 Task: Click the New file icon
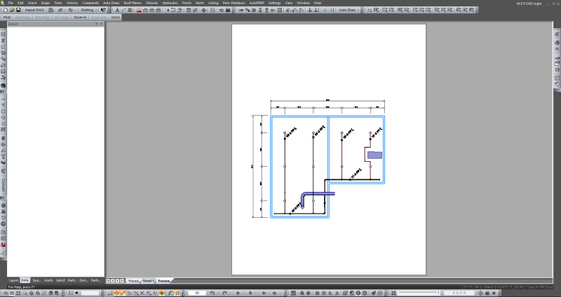click(x=6, y=10)
